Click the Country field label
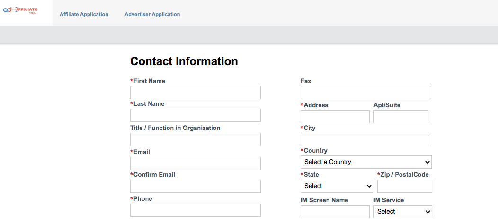The height and width of the screenshot is (224, 498). click(x=315, y=151)
